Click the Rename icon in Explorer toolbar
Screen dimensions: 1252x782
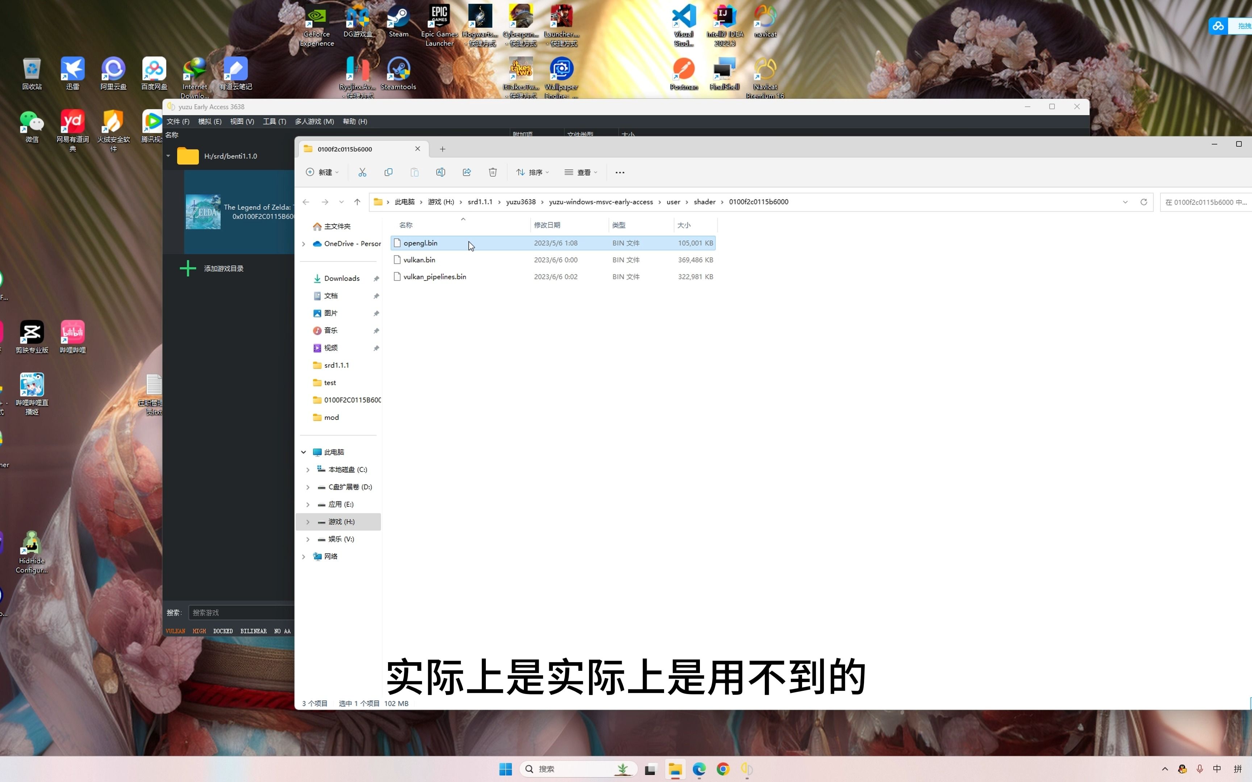[441, 172]
